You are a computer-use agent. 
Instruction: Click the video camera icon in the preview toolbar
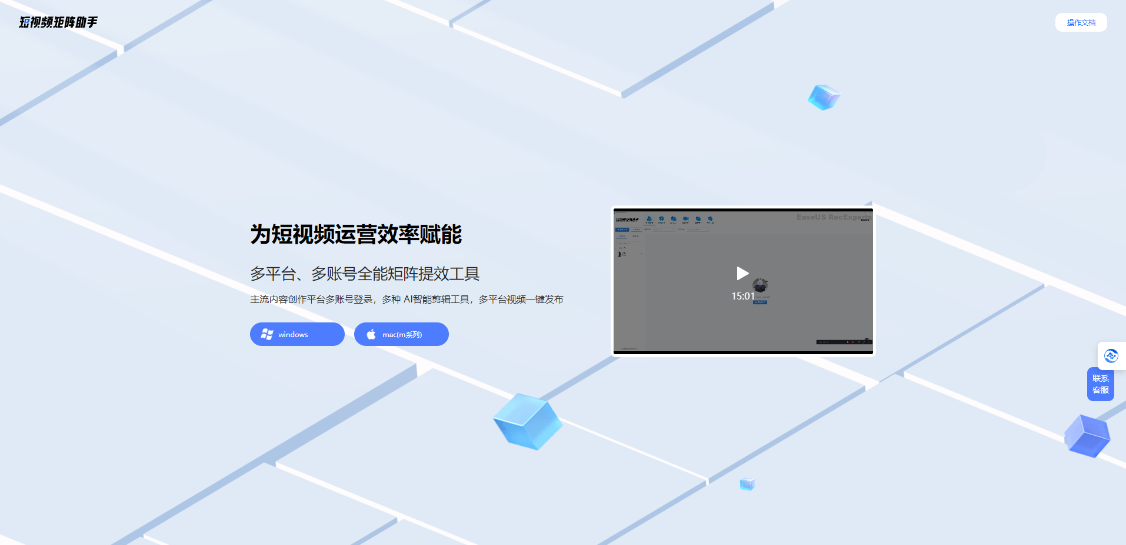686,219
